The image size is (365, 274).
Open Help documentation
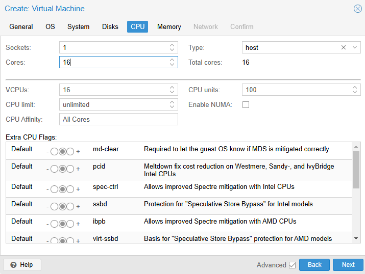[22, 265]
